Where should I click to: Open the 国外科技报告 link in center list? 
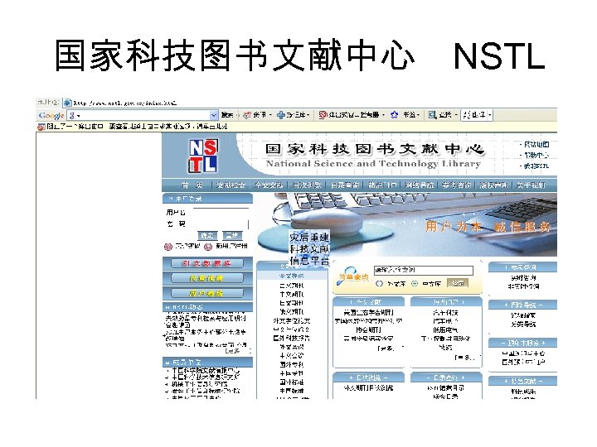(x=292, y=338)
